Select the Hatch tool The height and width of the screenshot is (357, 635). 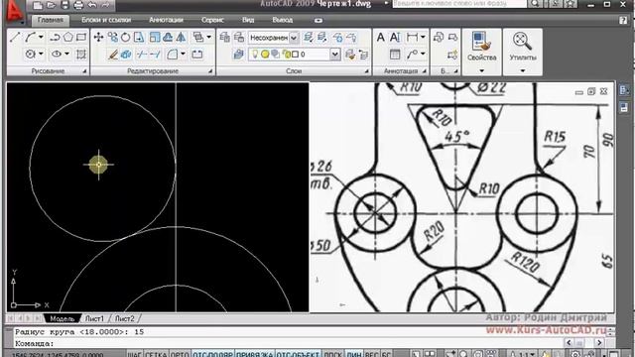pyautogui.click(x=81, y=54)
